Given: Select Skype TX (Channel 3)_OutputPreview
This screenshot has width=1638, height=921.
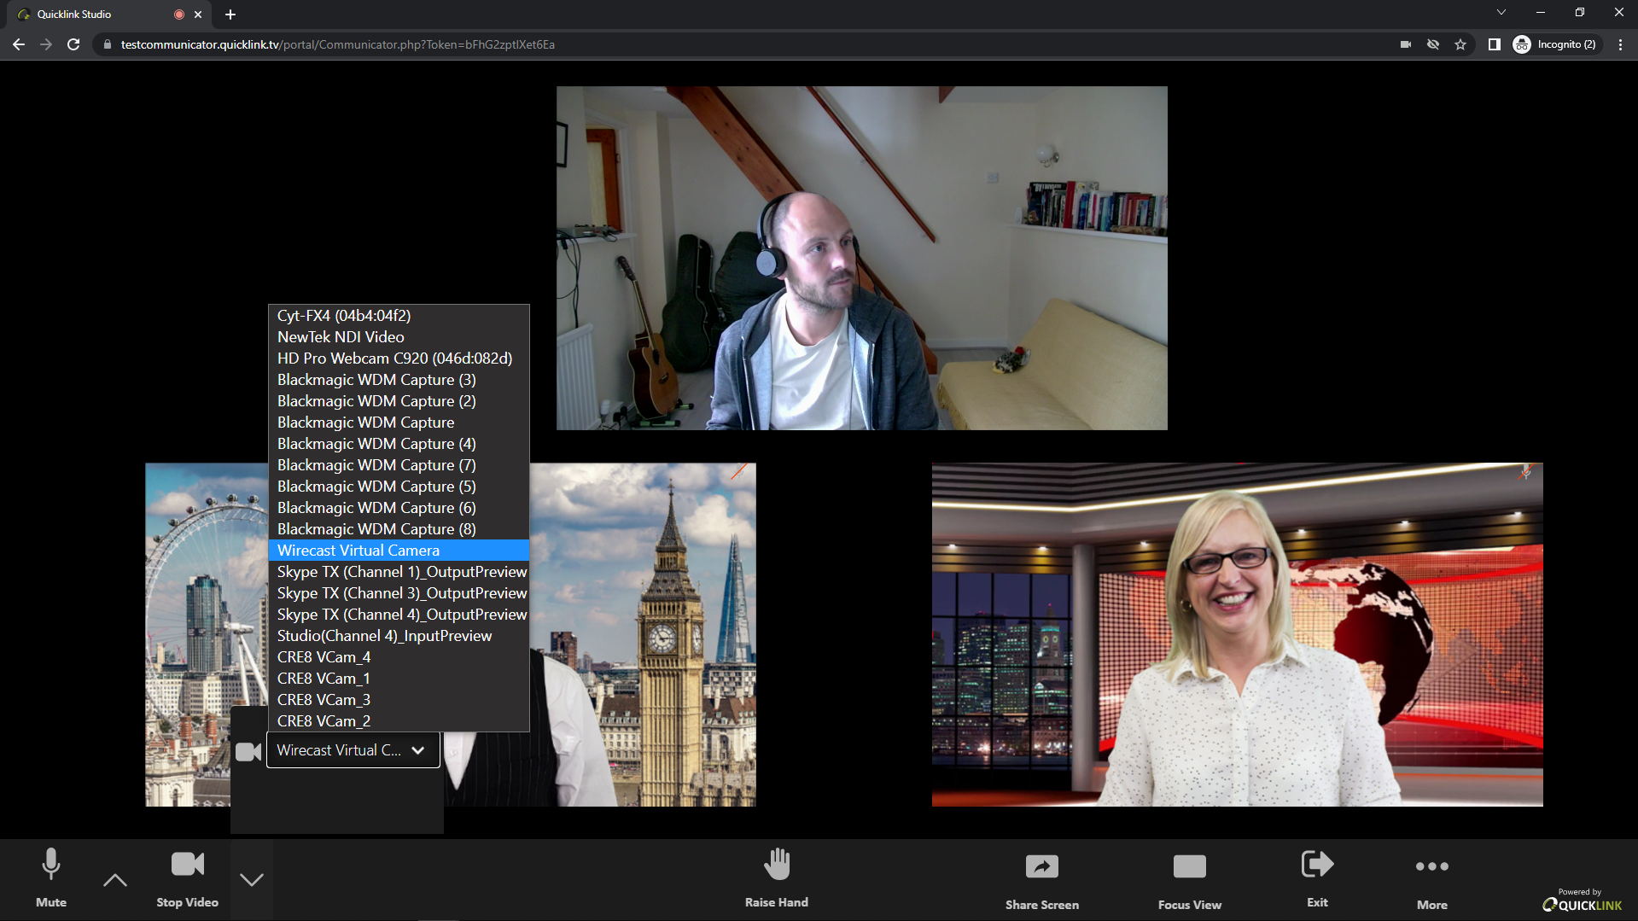Looking at the screenshot, I should tap(399, 593).
